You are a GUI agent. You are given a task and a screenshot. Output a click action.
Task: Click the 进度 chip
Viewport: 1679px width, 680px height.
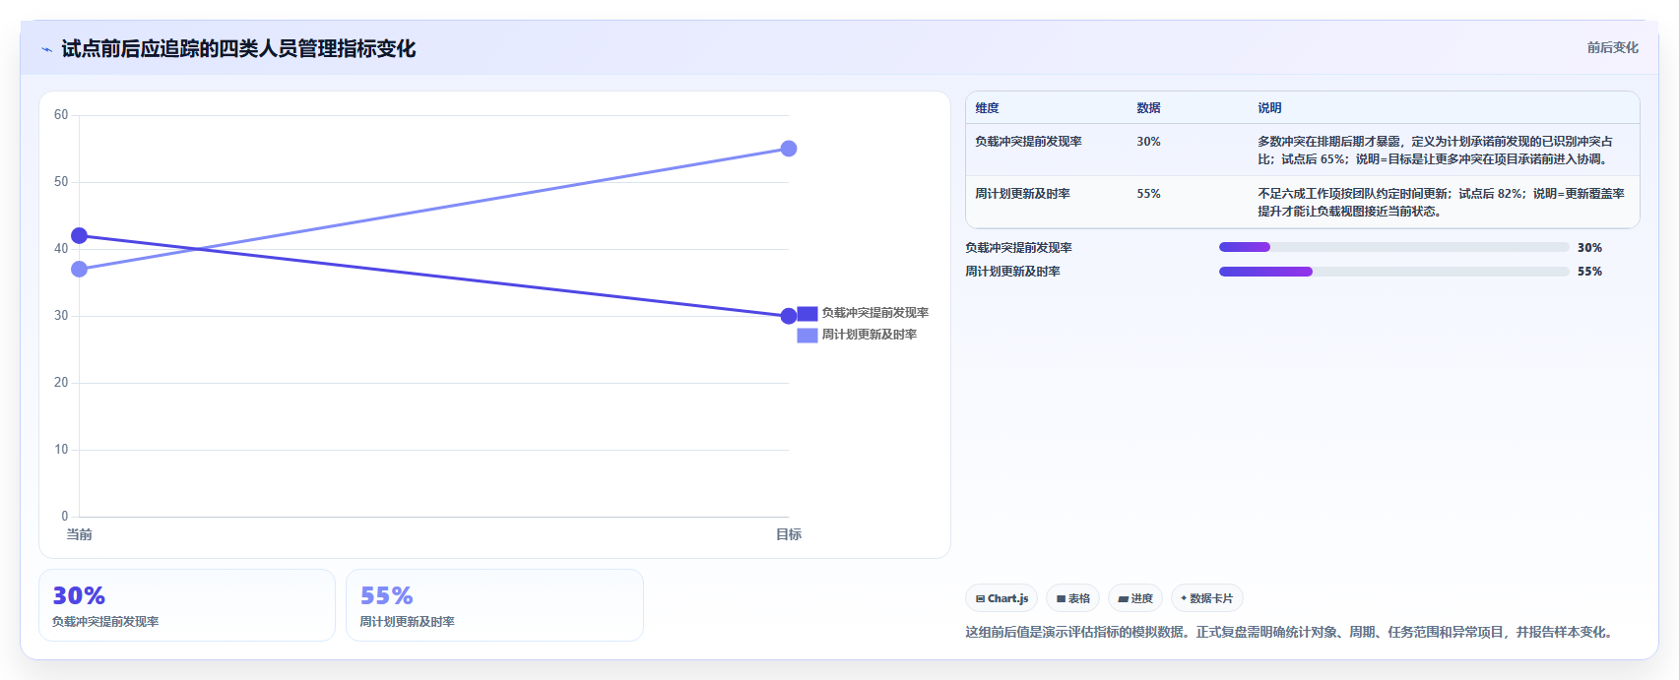[x=1134, y=598]
